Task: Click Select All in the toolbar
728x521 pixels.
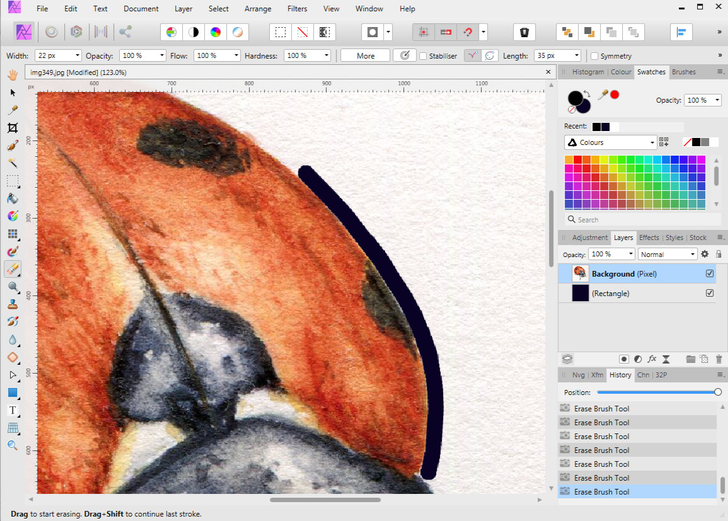Action: coord(280,32)
